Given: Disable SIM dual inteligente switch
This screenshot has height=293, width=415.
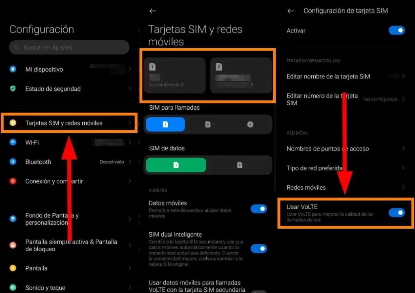Looking at the screenshot, I should click(x=259, y=248).
